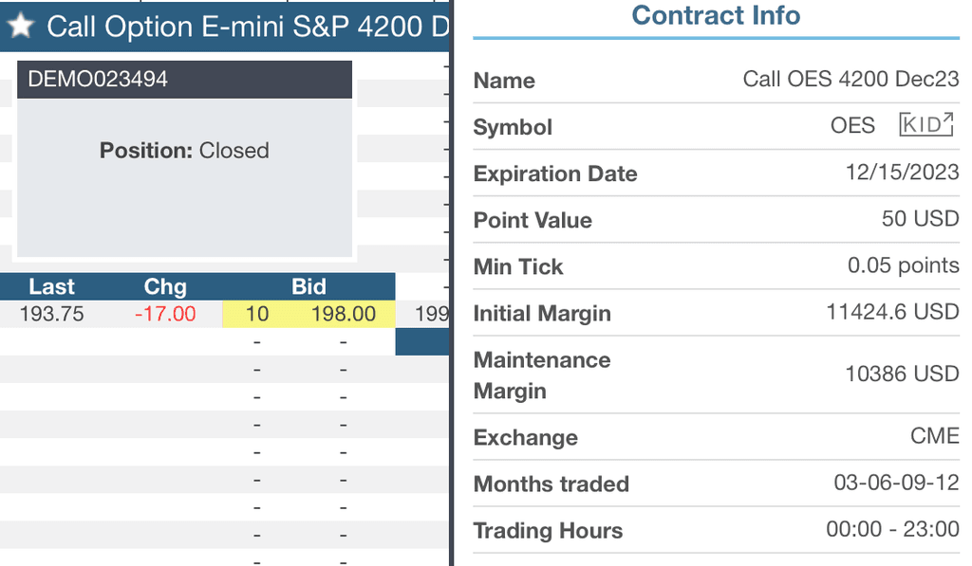
Task: Click the bid size of 10
Action: click(256, 313)
